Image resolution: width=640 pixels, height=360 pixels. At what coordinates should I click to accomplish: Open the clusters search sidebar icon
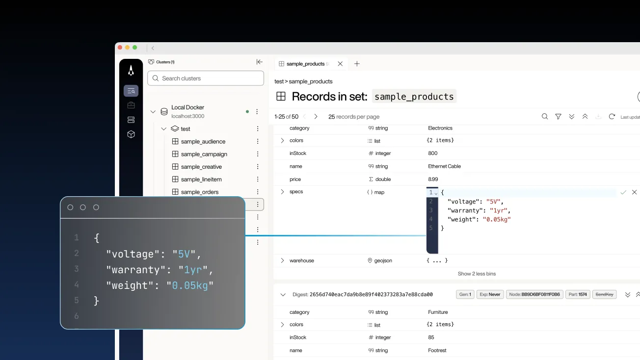(131, 91)
